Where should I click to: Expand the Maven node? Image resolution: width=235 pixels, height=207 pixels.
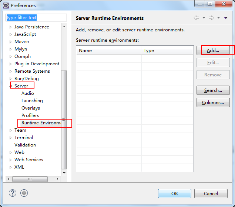(x=10, y=42)
